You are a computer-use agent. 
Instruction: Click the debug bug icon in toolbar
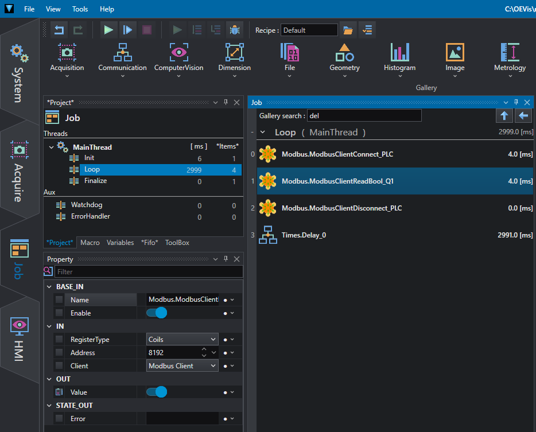tap(234, 30)
